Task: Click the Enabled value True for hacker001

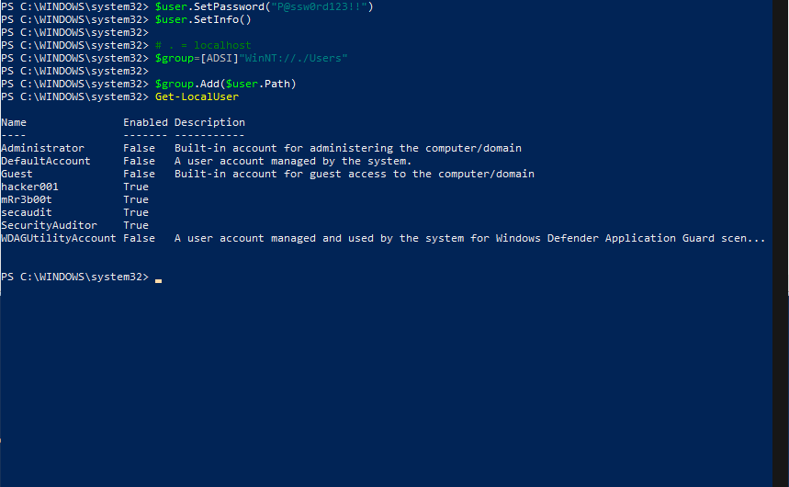Action: coord(136,187)
